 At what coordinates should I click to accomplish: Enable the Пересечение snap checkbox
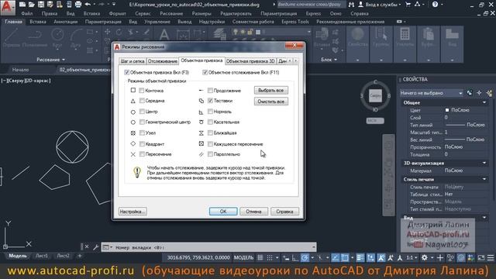pos(142,154)
